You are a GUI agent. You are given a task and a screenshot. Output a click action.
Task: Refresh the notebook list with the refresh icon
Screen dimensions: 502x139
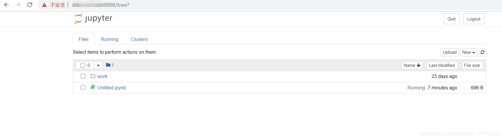pos(482,52)
